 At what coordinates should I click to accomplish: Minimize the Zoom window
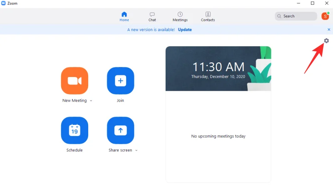pyautogui.click(x=298, y=3)
